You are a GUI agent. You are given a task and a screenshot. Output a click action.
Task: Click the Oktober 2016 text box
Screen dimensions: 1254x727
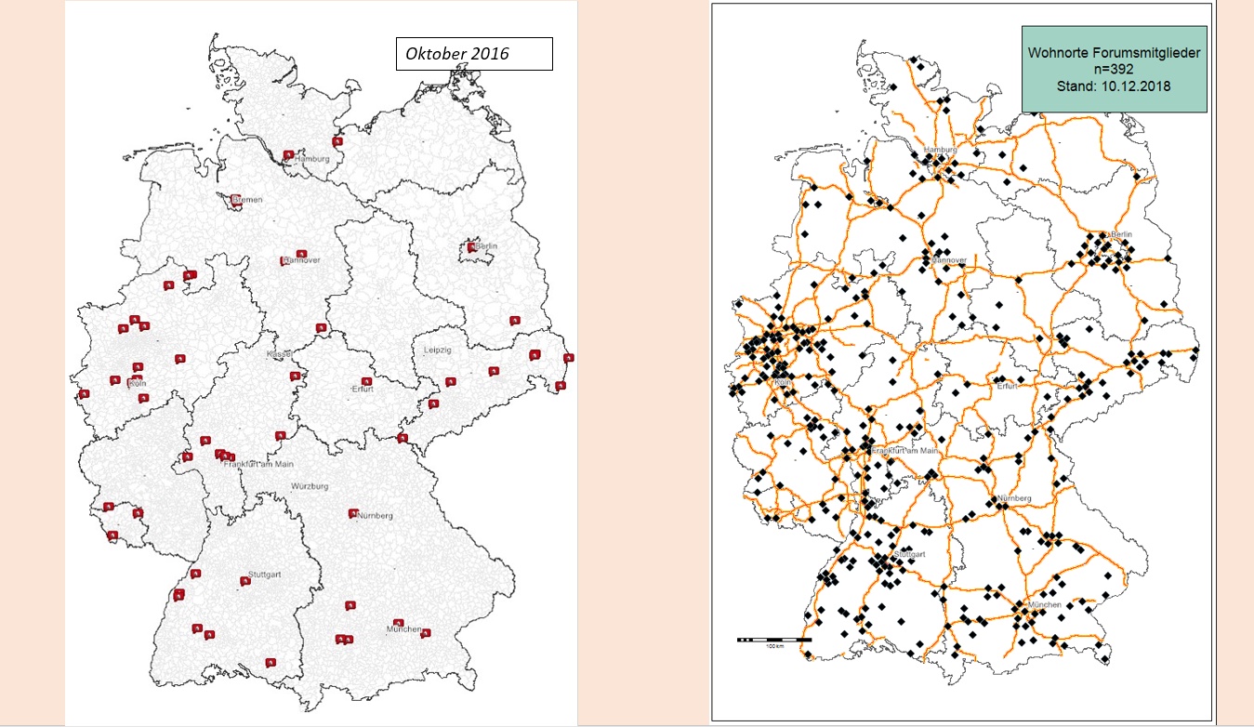(474, 54)
